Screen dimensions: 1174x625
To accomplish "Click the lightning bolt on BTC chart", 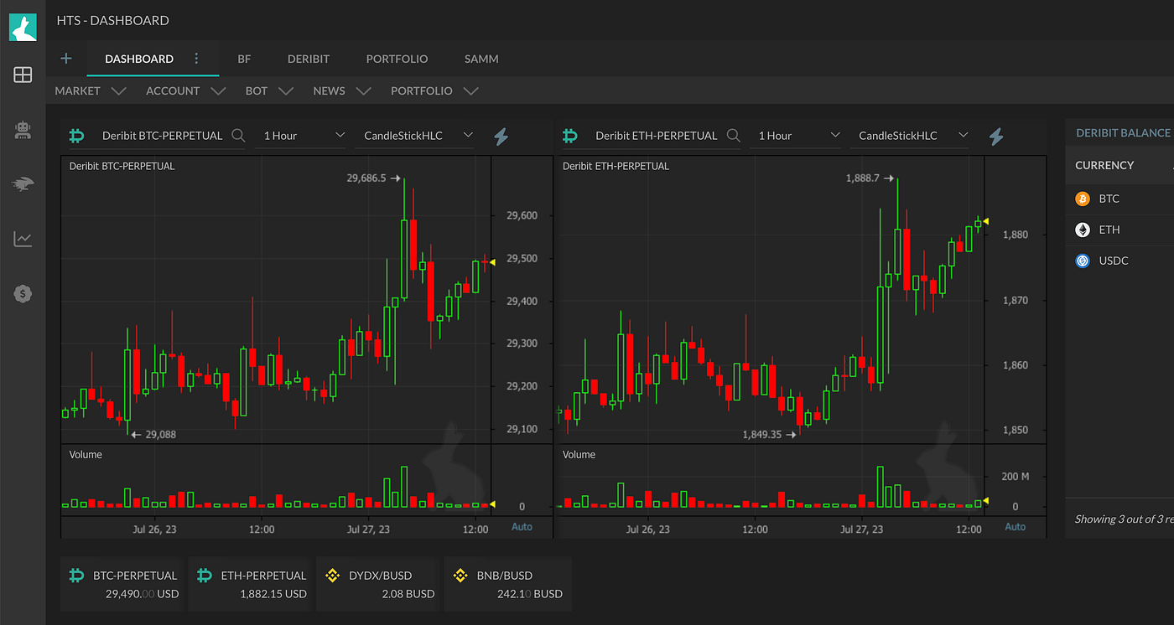I will point(501,136).
